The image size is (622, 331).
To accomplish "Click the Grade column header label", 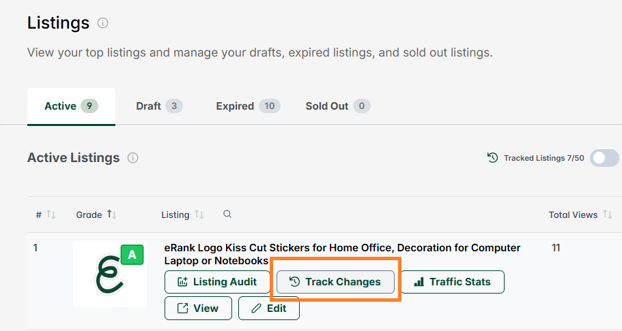I will 89,215.
